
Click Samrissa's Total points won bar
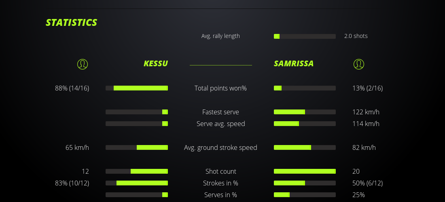point(305,88)
